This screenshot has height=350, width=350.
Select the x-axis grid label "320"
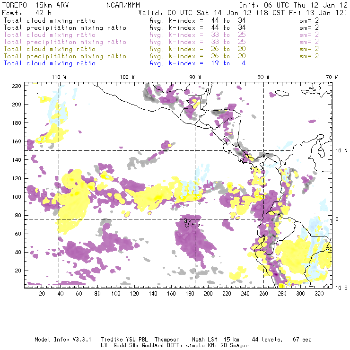pos(319,294)
